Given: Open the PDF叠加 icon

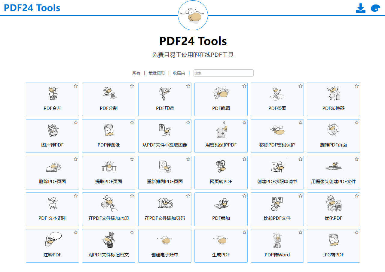Looking at the screenshot, I should pos(221,203).
